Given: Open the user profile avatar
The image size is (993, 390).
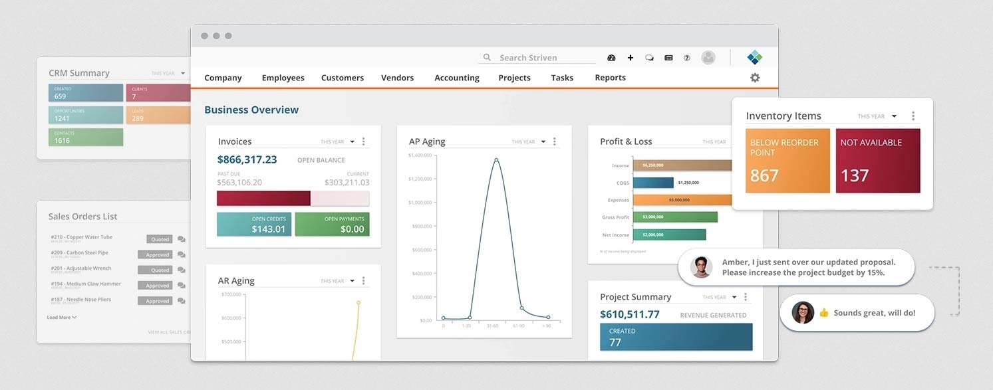Looking at the screenshot, I should click(x=708, y=58).
